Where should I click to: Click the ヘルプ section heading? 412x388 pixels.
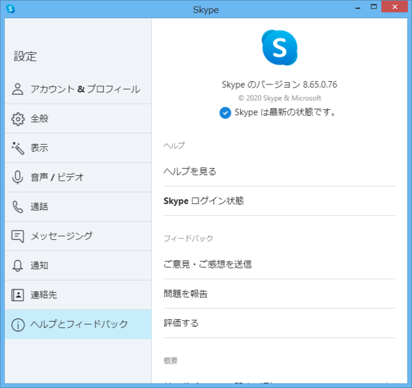174,145
